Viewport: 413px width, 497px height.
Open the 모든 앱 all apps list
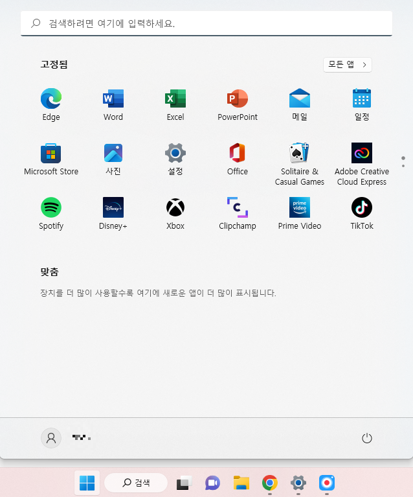pos(348,65)
